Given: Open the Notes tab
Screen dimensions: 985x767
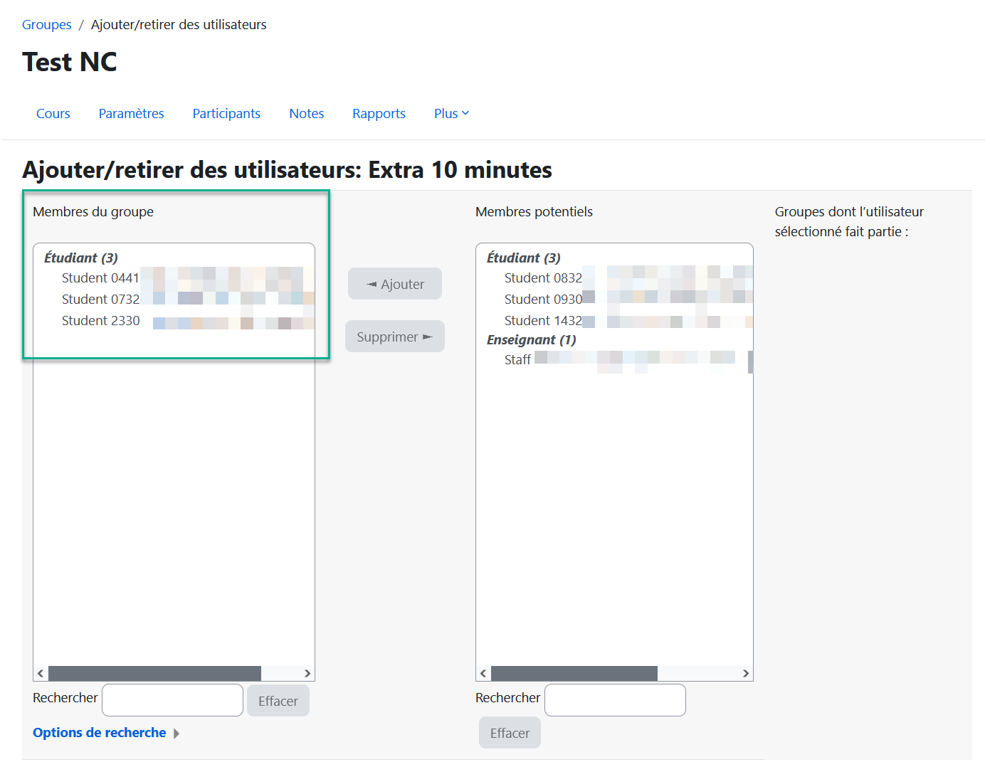Looking at the screenshot, I should tap(306, 113).
